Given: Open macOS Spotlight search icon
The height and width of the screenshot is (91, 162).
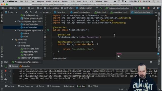Looking at the screenshot, I should (154, 1).
